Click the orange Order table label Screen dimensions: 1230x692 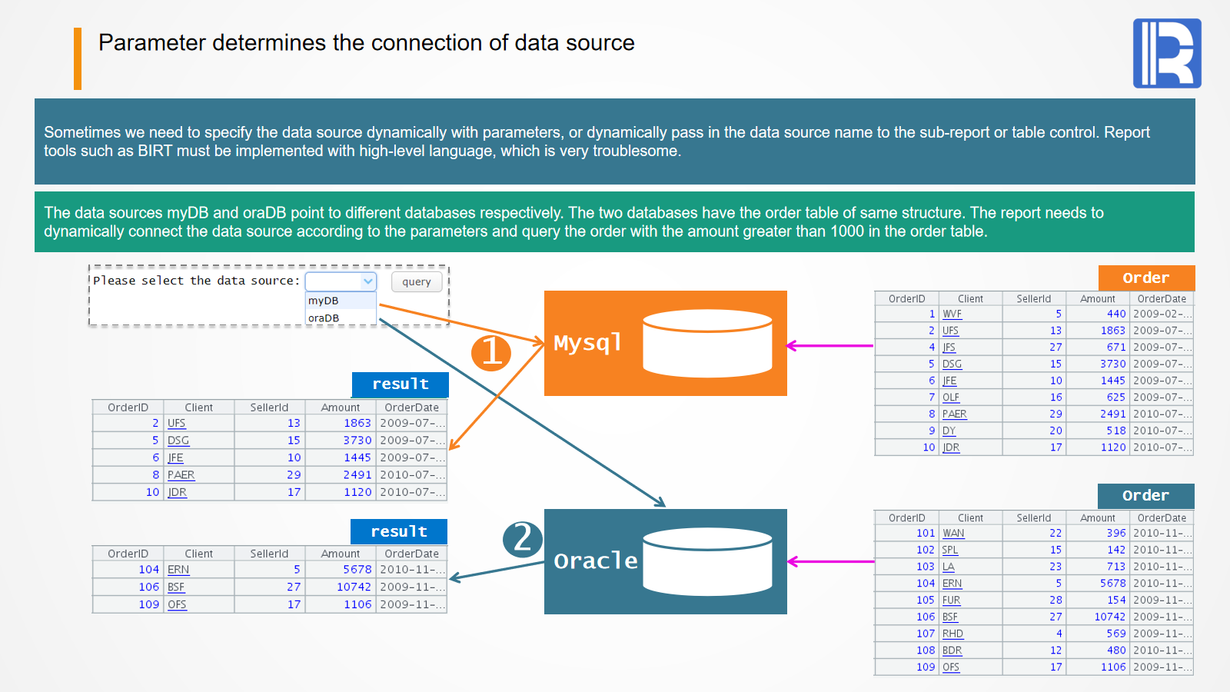tap(1146, 278)
